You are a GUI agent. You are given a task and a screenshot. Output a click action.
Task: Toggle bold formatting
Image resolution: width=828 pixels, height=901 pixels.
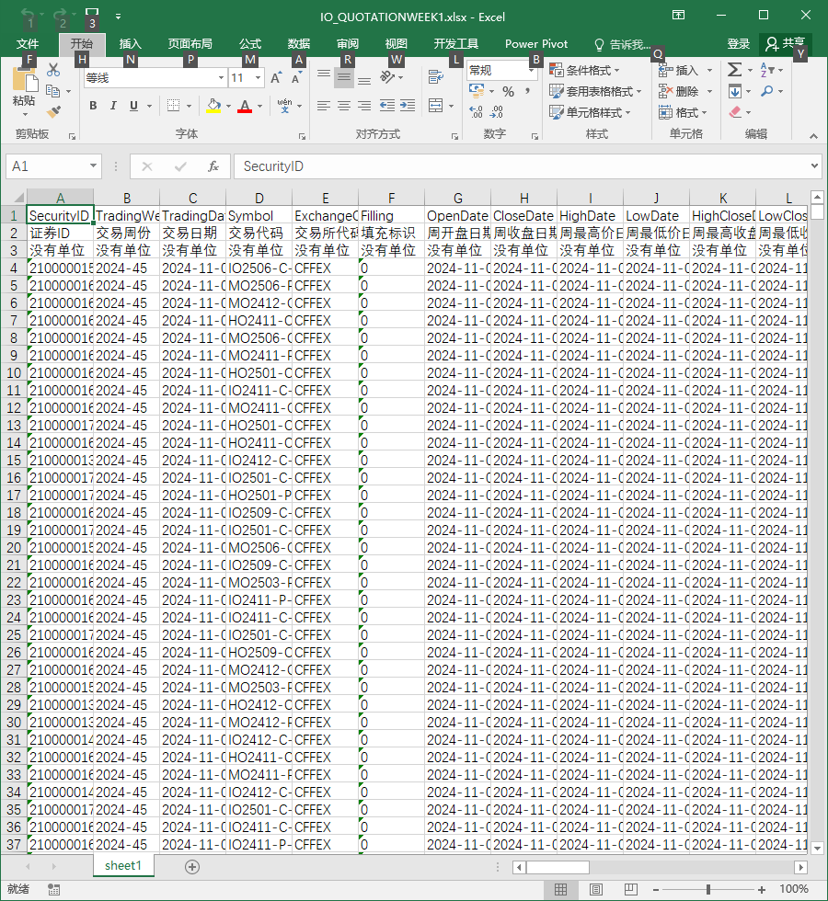coord(93,106)
